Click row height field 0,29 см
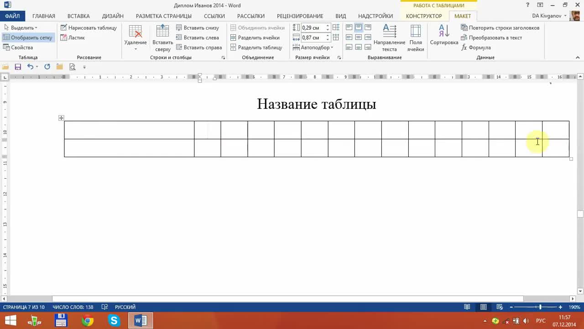The image size is (584, 329). (x=313, y=28)
